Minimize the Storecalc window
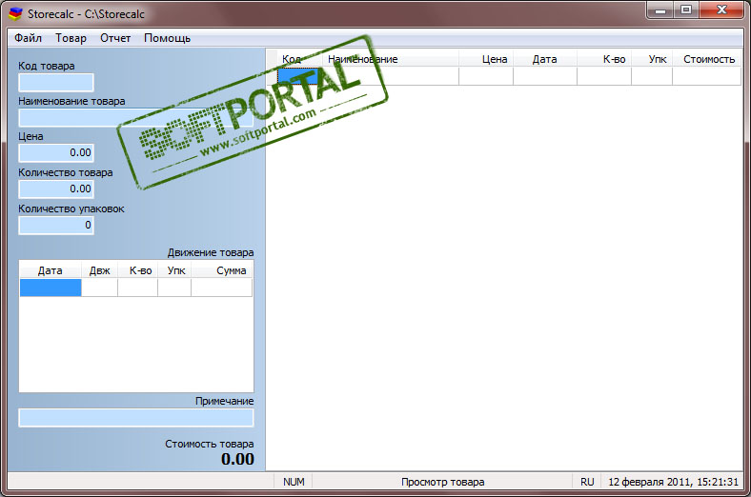 click(660, 10)
